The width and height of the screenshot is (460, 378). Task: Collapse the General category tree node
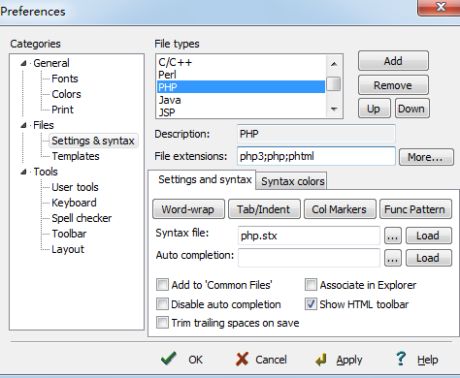(23, 63)
